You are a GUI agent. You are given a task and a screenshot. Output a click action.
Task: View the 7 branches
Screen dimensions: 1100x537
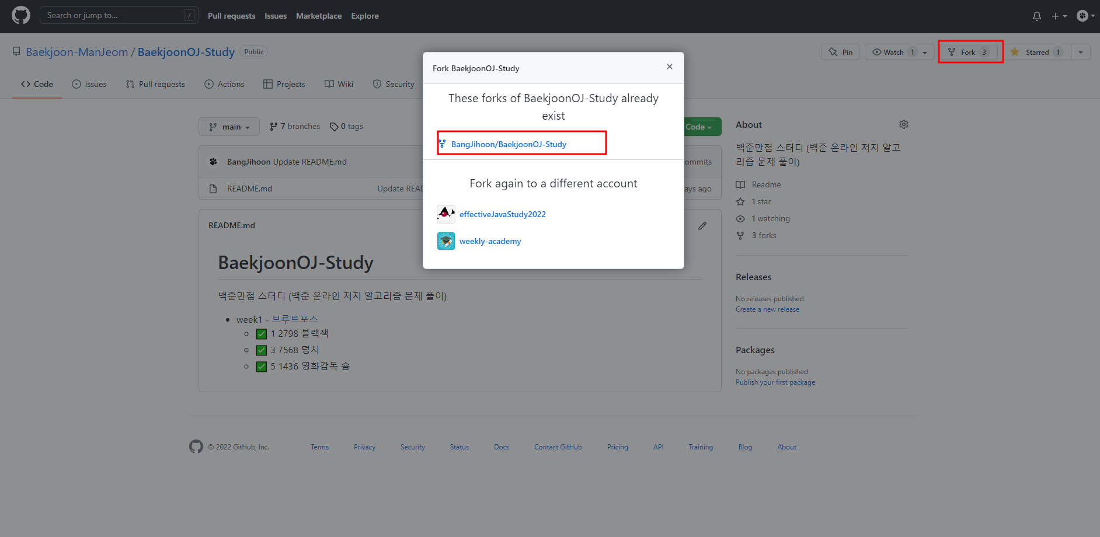[295, 126]
